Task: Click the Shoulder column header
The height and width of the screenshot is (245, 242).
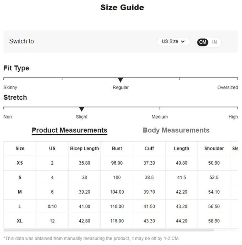Action: pyautogui.click(x=214, y=148)
